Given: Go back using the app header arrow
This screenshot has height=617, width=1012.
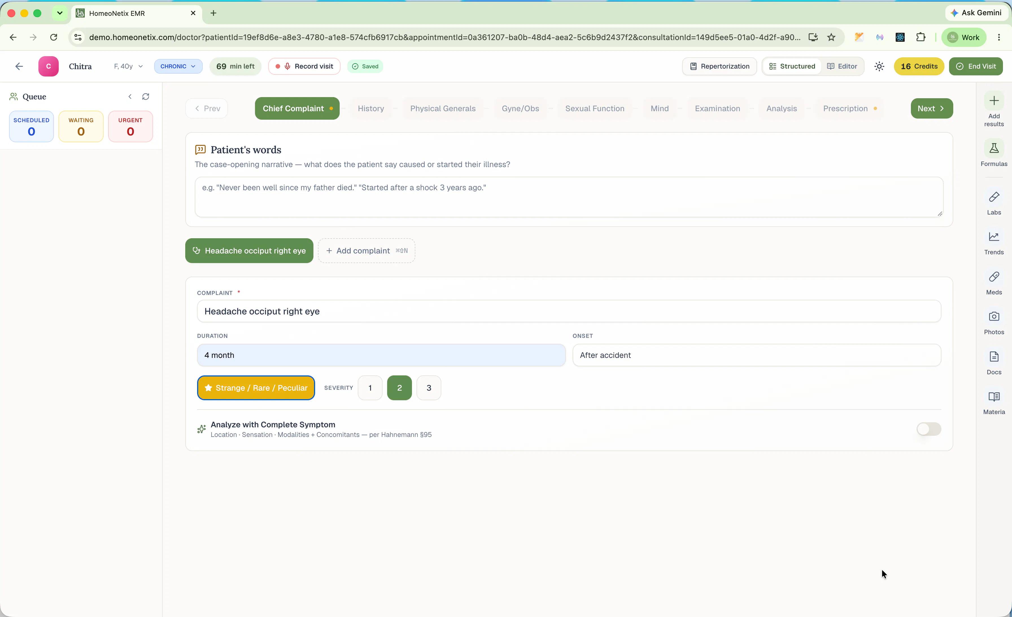Looking at the screenshot, I should (19, 67).
